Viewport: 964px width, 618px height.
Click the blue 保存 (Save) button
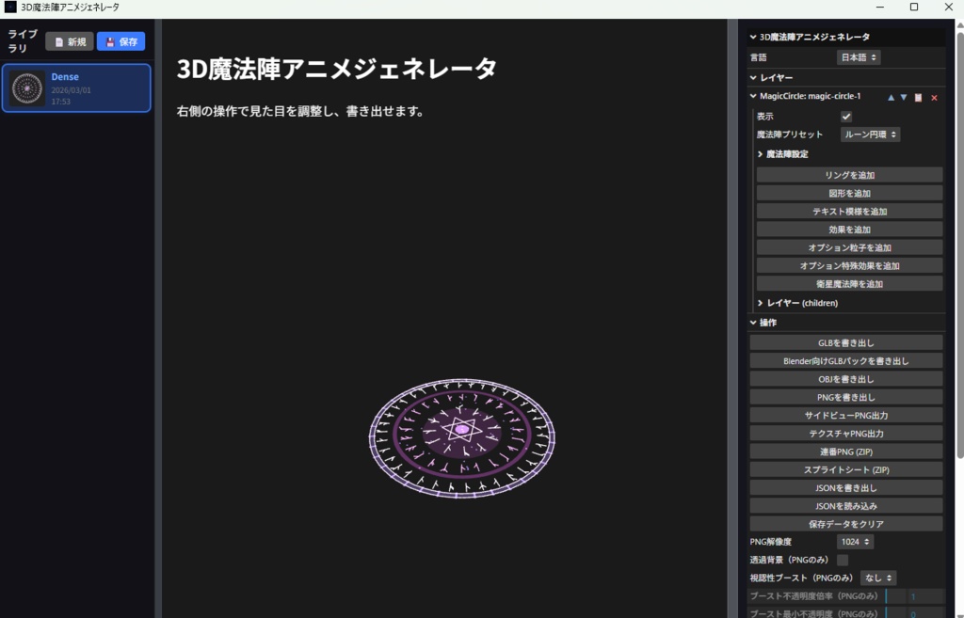point(121,41)
